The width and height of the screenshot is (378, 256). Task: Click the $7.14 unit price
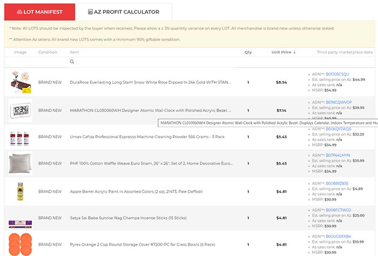point(281,110)
